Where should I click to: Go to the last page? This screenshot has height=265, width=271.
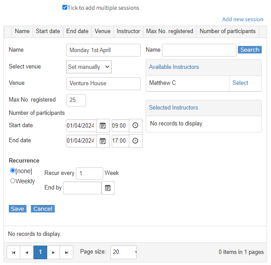point(67,253)
